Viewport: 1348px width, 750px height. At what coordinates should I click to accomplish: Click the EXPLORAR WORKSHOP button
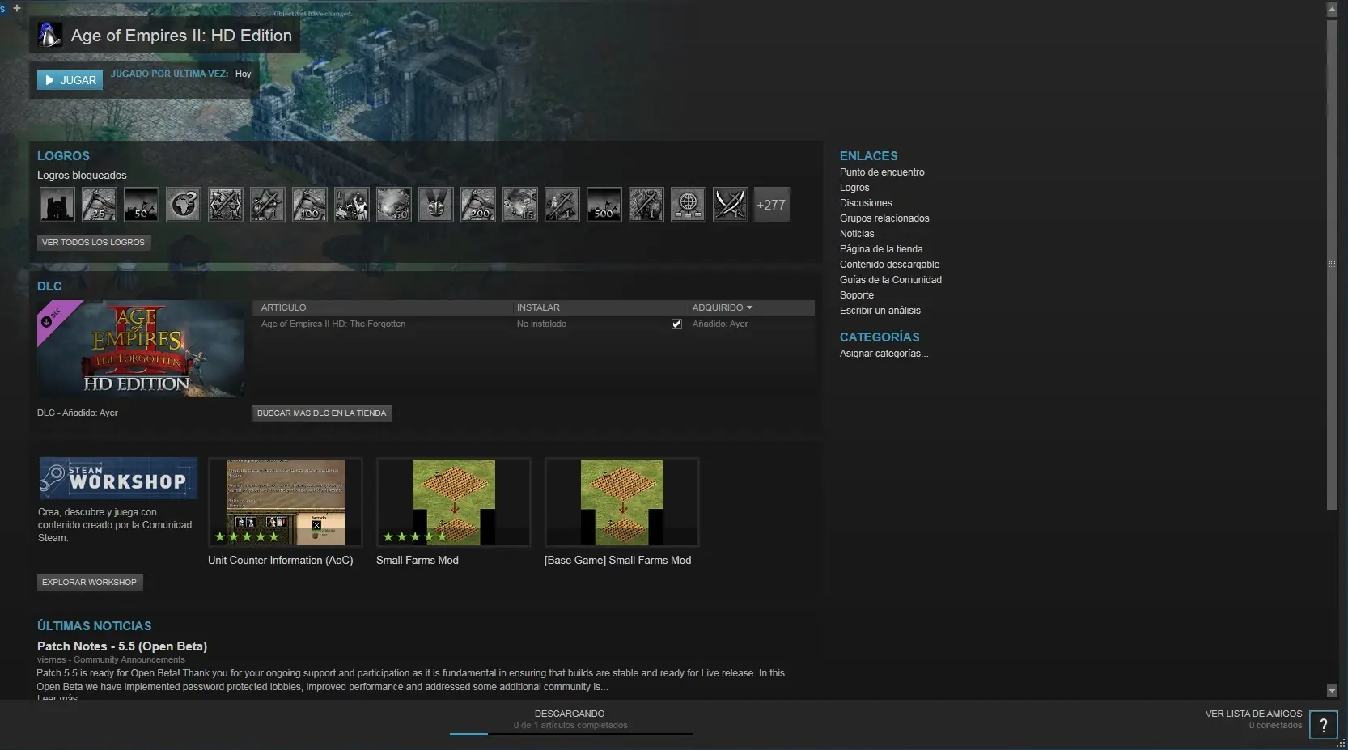(90, 582)
